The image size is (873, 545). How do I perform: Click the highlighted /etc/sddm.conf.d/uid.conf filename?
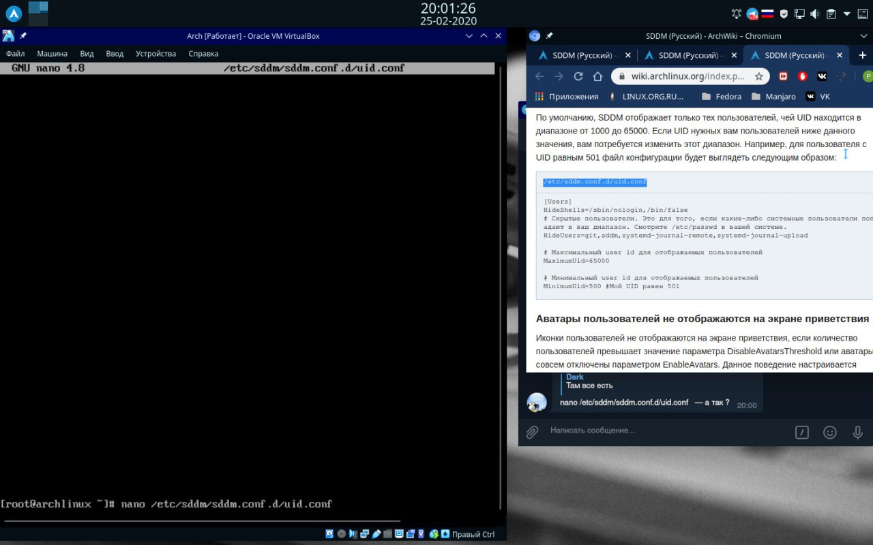pyautogui.click(x=595, y=182)
